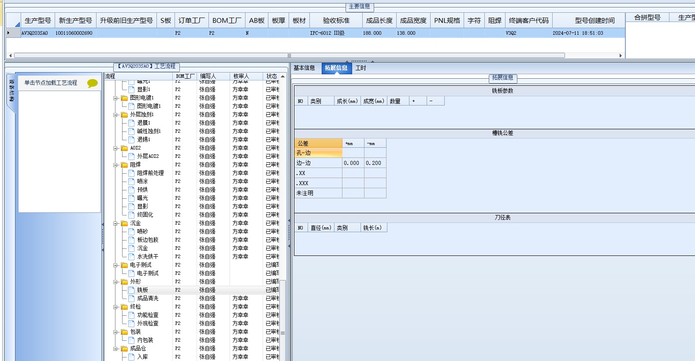Collapse the 阻焊 tree node
Viewport: 695px width, 361px height.
coord(115,165)
